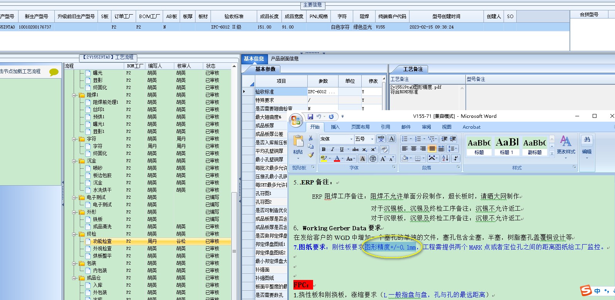This screenshot has width=615, height=300.
Task: Toggle bulleted list formatting
Action: [x=404, y=139]
